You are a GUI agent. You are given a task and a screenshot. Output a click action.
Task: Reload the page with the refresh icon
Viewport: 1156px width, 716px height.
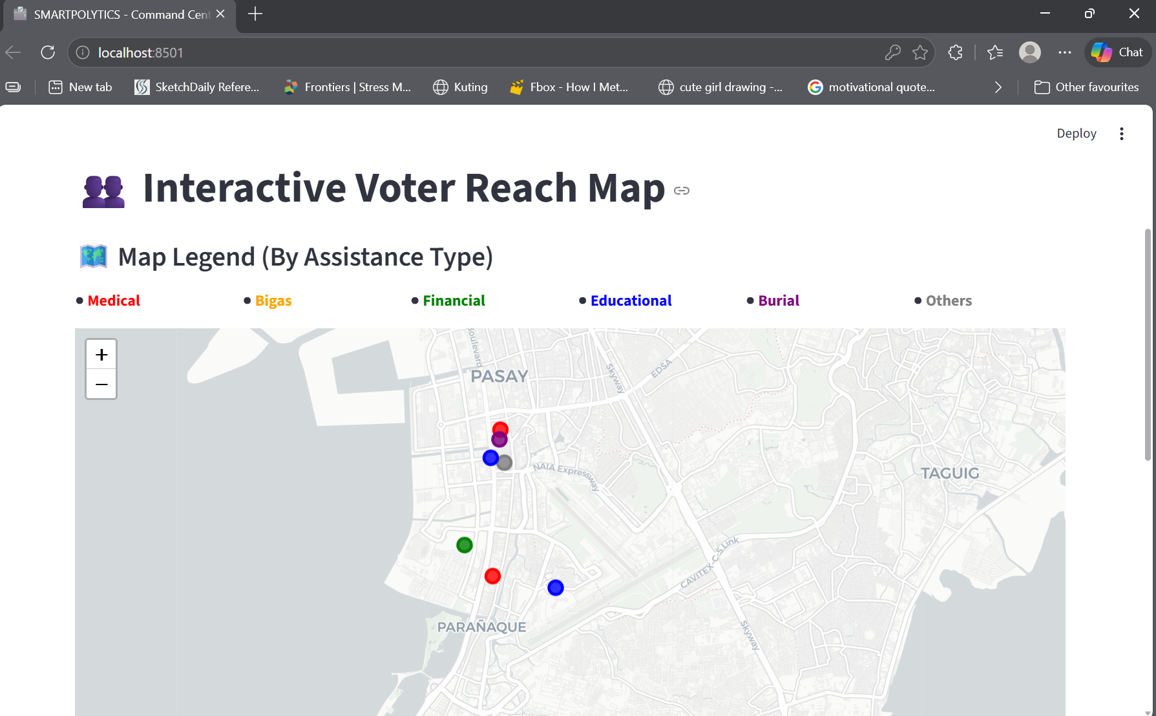[x=47, y=52]
